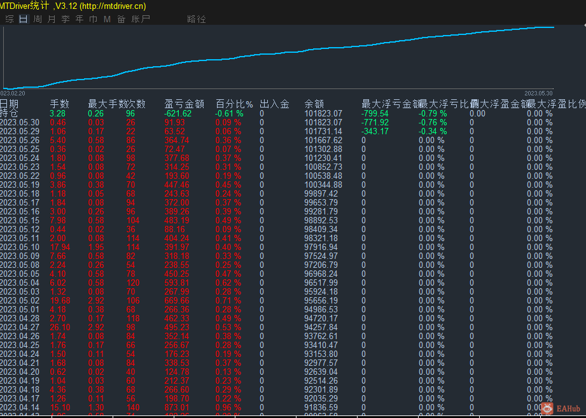The width and height of the screenshot is (586, 418).
Task: Click the 314.25 profit on 2023.05.23
Action: [177, 167]
